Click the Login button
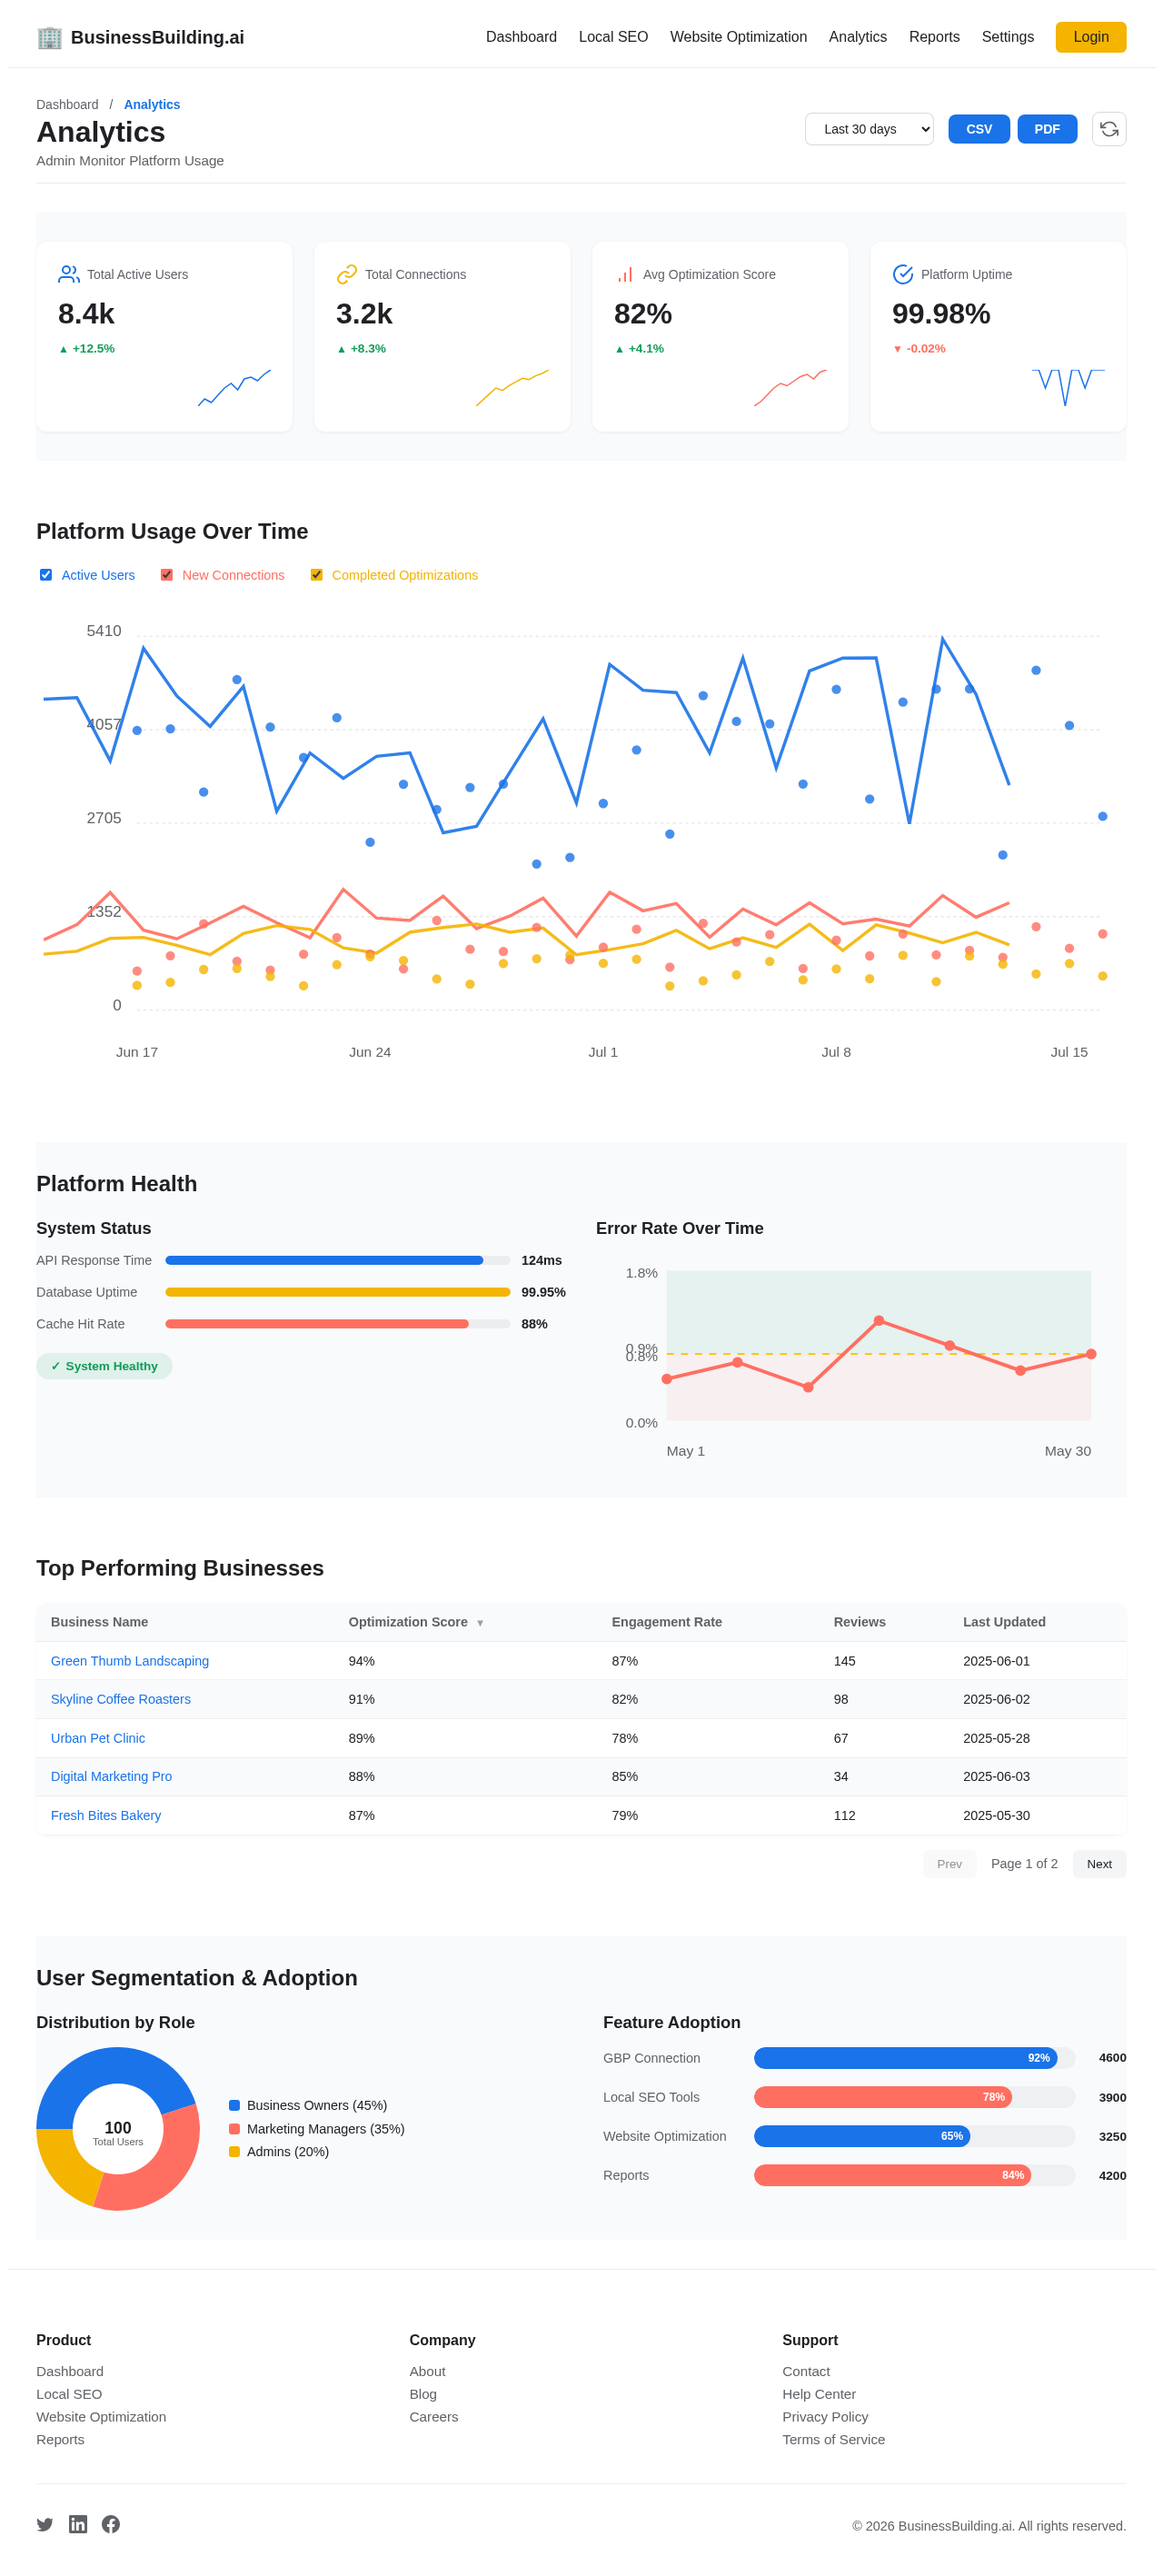Screen dimensions: 1163x2576 coord(1090,37)
